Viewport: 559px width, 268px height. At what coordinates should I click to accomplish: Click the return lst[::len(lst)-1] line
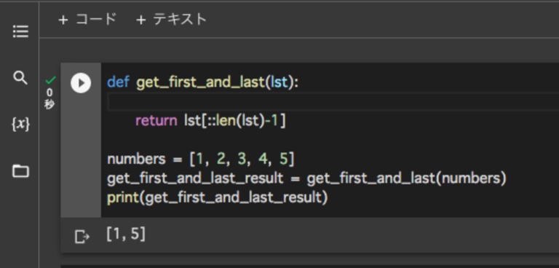pos(210,121)
